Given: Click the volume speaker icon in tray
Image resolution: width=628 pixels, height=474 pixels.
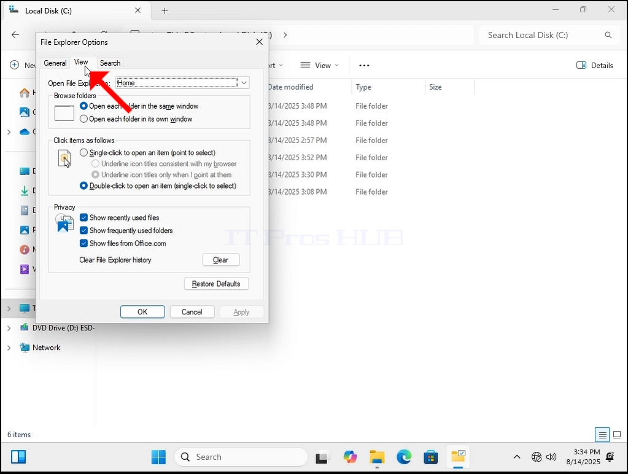Looking at the screenshot, I should pyautogui.click(x=551, y=457).
